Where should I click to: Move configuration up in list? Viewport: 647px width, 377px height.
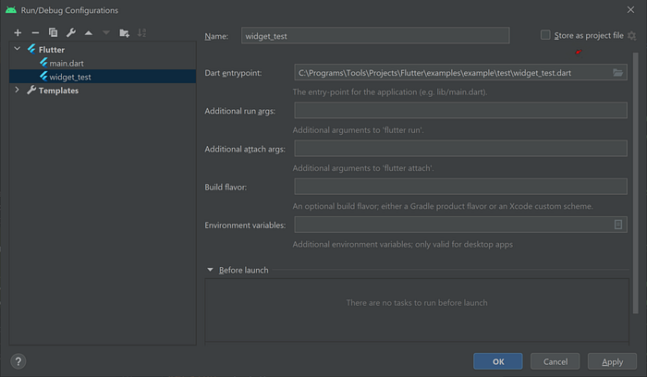(x=88, y=32)
